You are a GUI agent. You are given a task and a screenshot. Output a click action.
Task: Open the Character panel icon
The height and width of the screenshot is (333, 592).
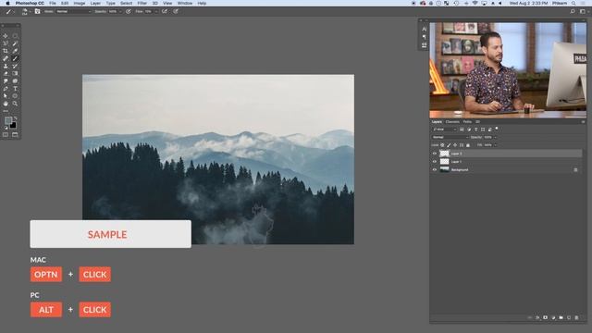[x=424, y=29]
